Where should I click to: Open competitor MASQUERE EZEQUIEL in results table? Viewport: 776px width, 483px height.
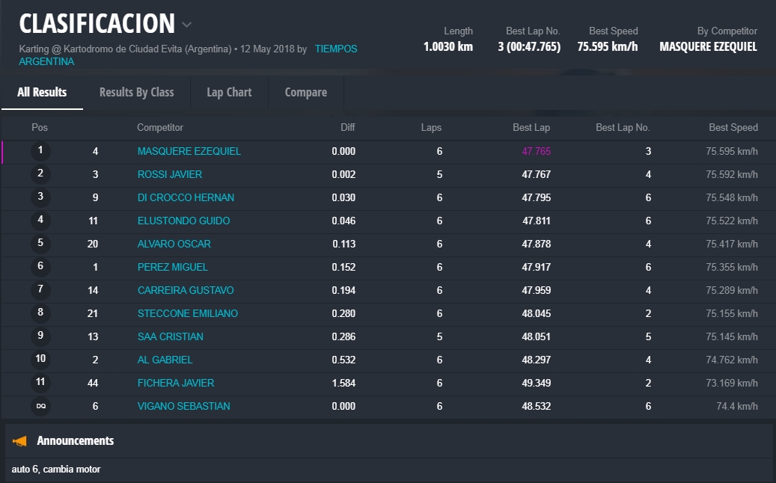(x=189, y=151)
